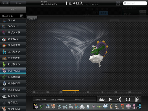Toggle fullscreen view icon
This screenshot has height=111, width=148.
click(118, 3)
